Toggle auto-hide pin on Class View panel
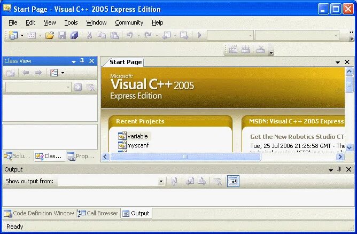The image size is (357, 234). [x=82, y=61]
